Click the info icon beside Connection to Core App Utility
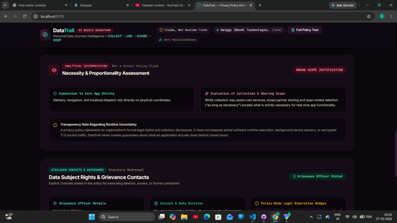This screenshot has width=397, height=223. tap(55, 94)
